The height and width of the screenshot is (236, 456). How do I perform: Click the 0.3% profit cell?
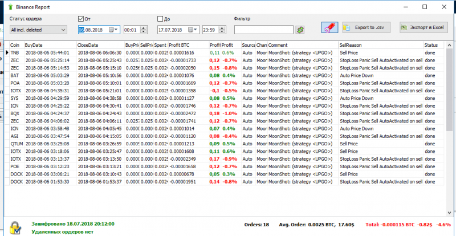[231, 174]
